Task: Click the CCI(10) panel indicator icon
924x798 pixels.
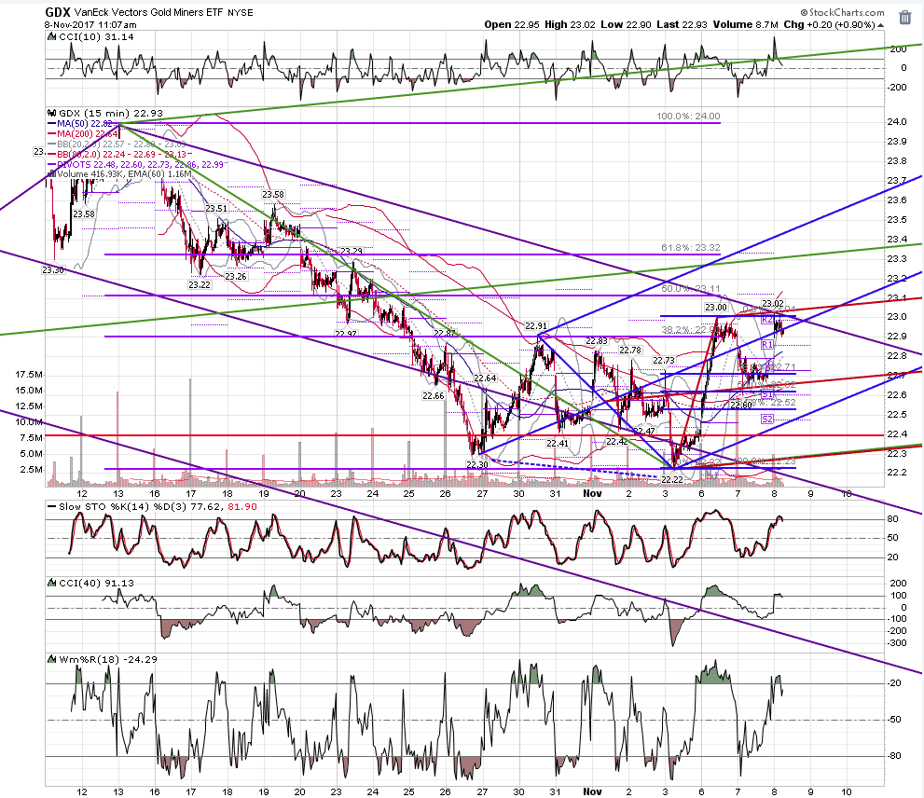Action: click(x=52, y=36)
